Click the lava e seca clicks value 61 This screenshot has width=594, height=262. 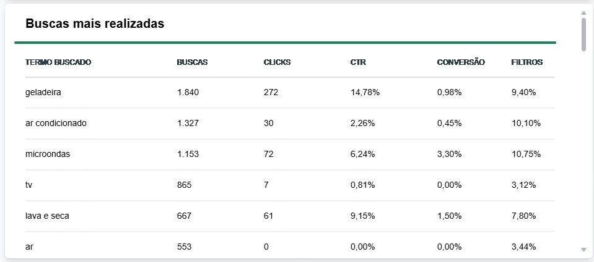point(268,216)
